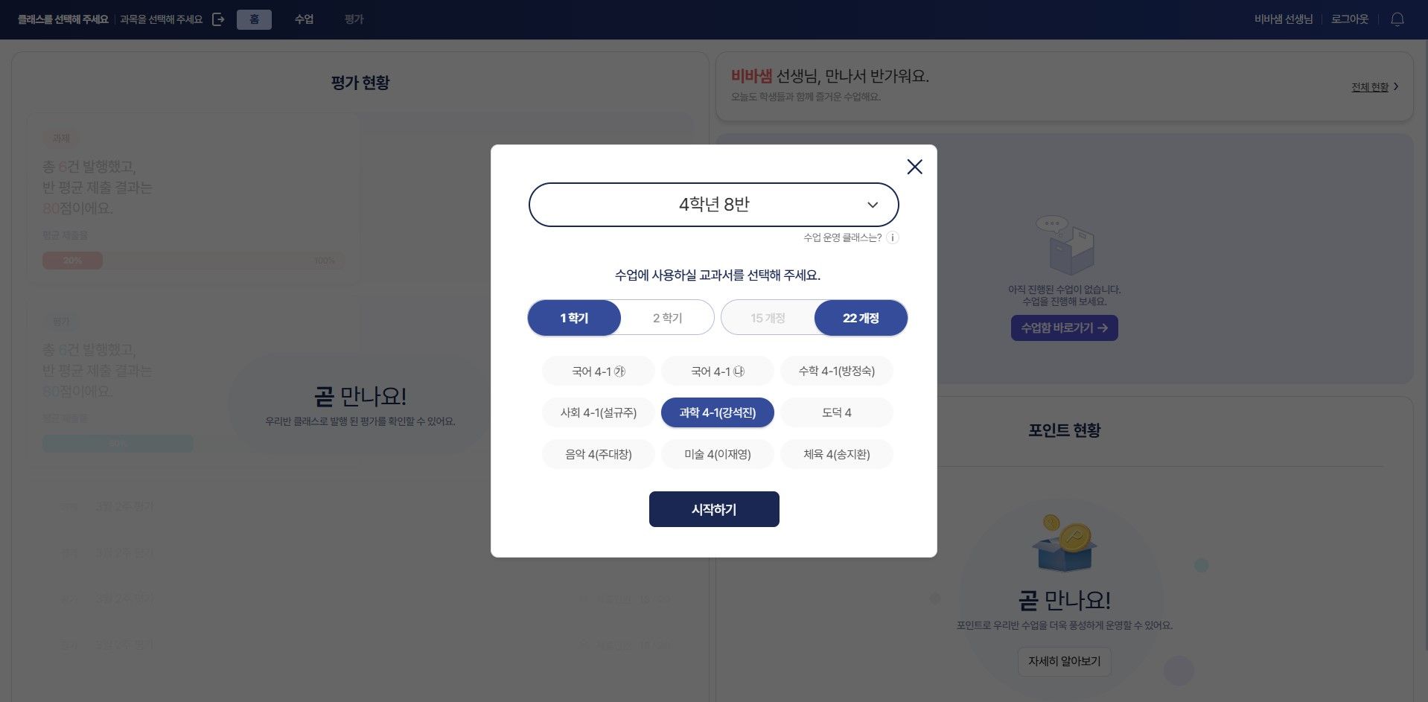This screenshot has width=1428, height=702.
Task: Select the 수학 4-1(방정숙) textbook
Action: tap(837, 371)
